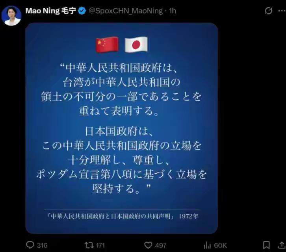Click the 316 replies count
This screenshot has height=252, width=286.
pos(42,245)
